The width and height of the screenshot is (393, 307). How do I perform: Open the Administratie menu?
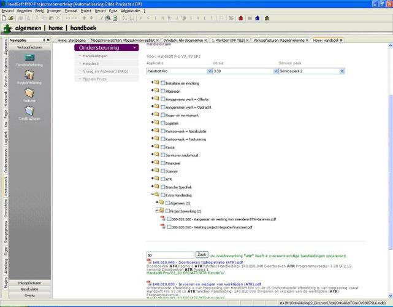point(131,11)
